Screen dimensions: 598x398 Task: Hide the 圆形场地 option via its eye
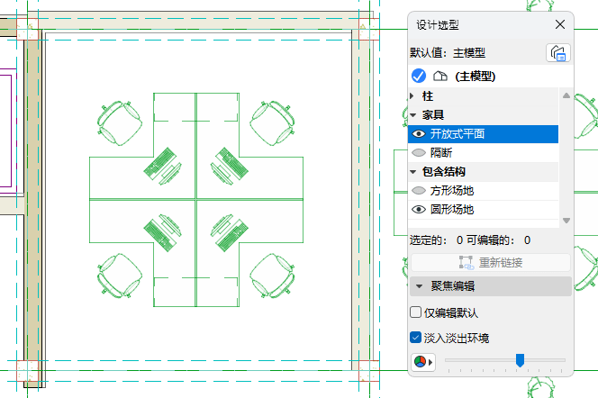pyautogui.click(x=419, y=209)
